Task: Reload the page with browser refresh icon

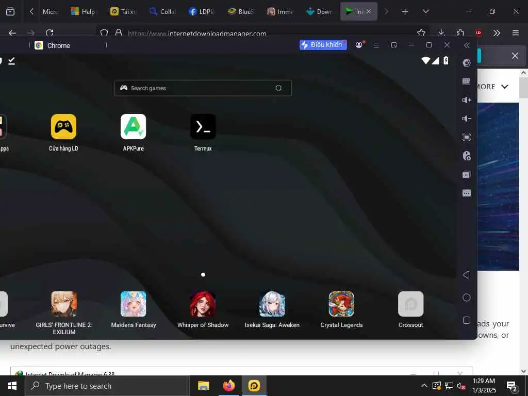Action: tap(49, 33)
